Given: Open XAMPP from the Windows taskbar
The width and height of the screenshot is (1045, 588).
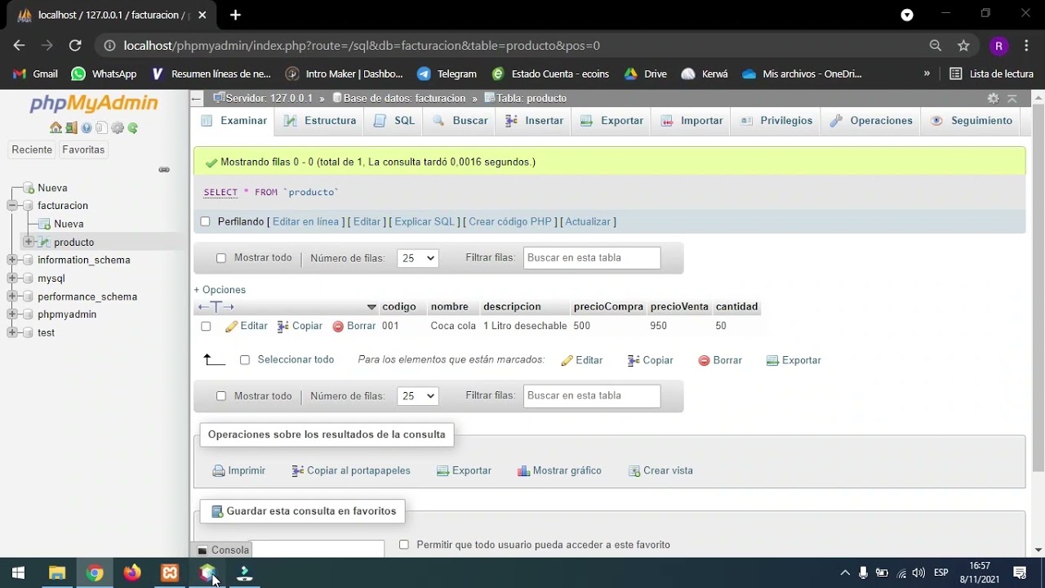Looking at the screenshot, I should click(x=170, y=572).
